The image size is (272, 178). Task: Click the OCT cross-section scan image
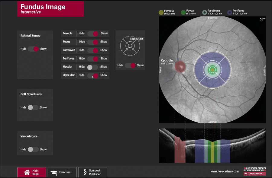(x=212, y=145)
